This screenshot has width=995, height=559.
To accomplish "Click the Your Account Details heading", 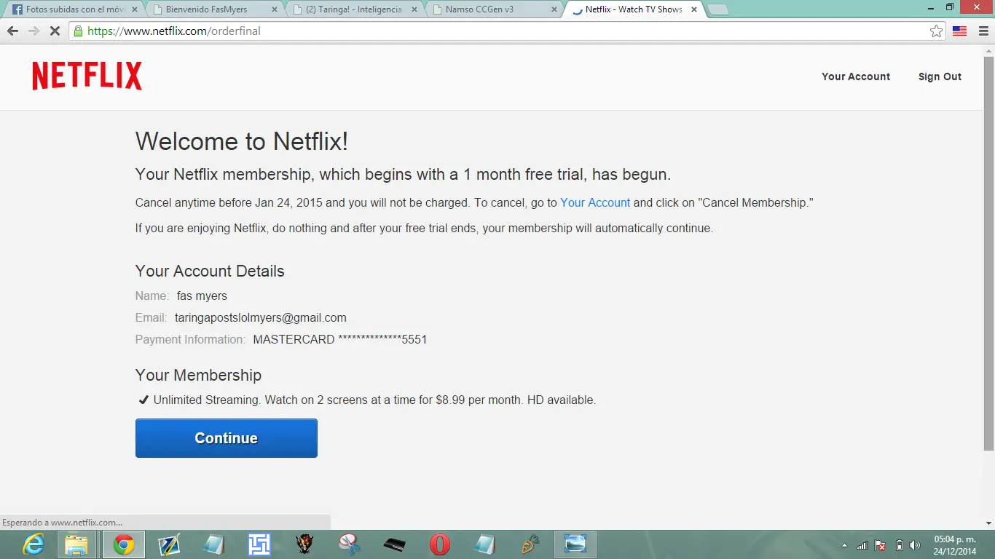I will pyautogui.click(x=210, y=271).
